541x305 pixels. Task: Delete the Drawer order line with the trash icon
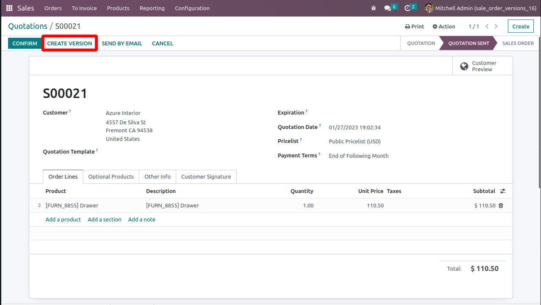(501, 205)
